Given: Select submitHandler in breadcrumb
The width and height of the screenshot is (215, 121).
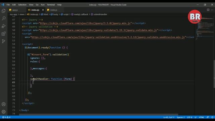Looking at the screenshot, I should [x=100, y=14].
